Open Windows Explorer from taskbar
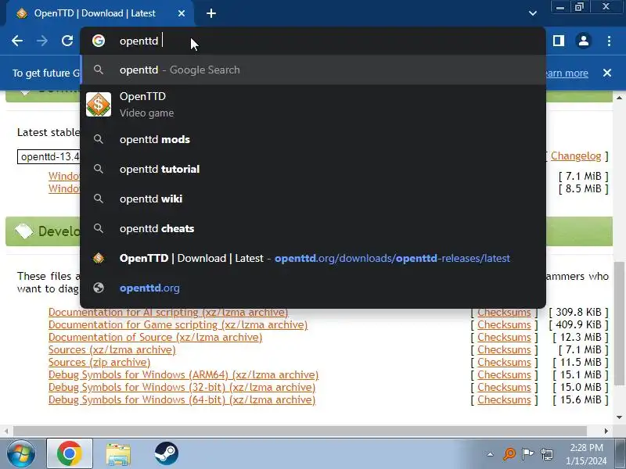Image resolution: width=626 pixels, height=469 pixels. (x=118, y=453)
